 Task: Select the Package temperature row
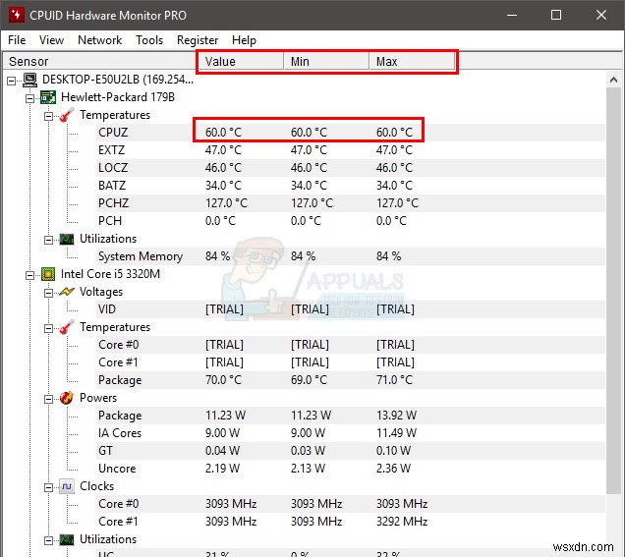351,380
